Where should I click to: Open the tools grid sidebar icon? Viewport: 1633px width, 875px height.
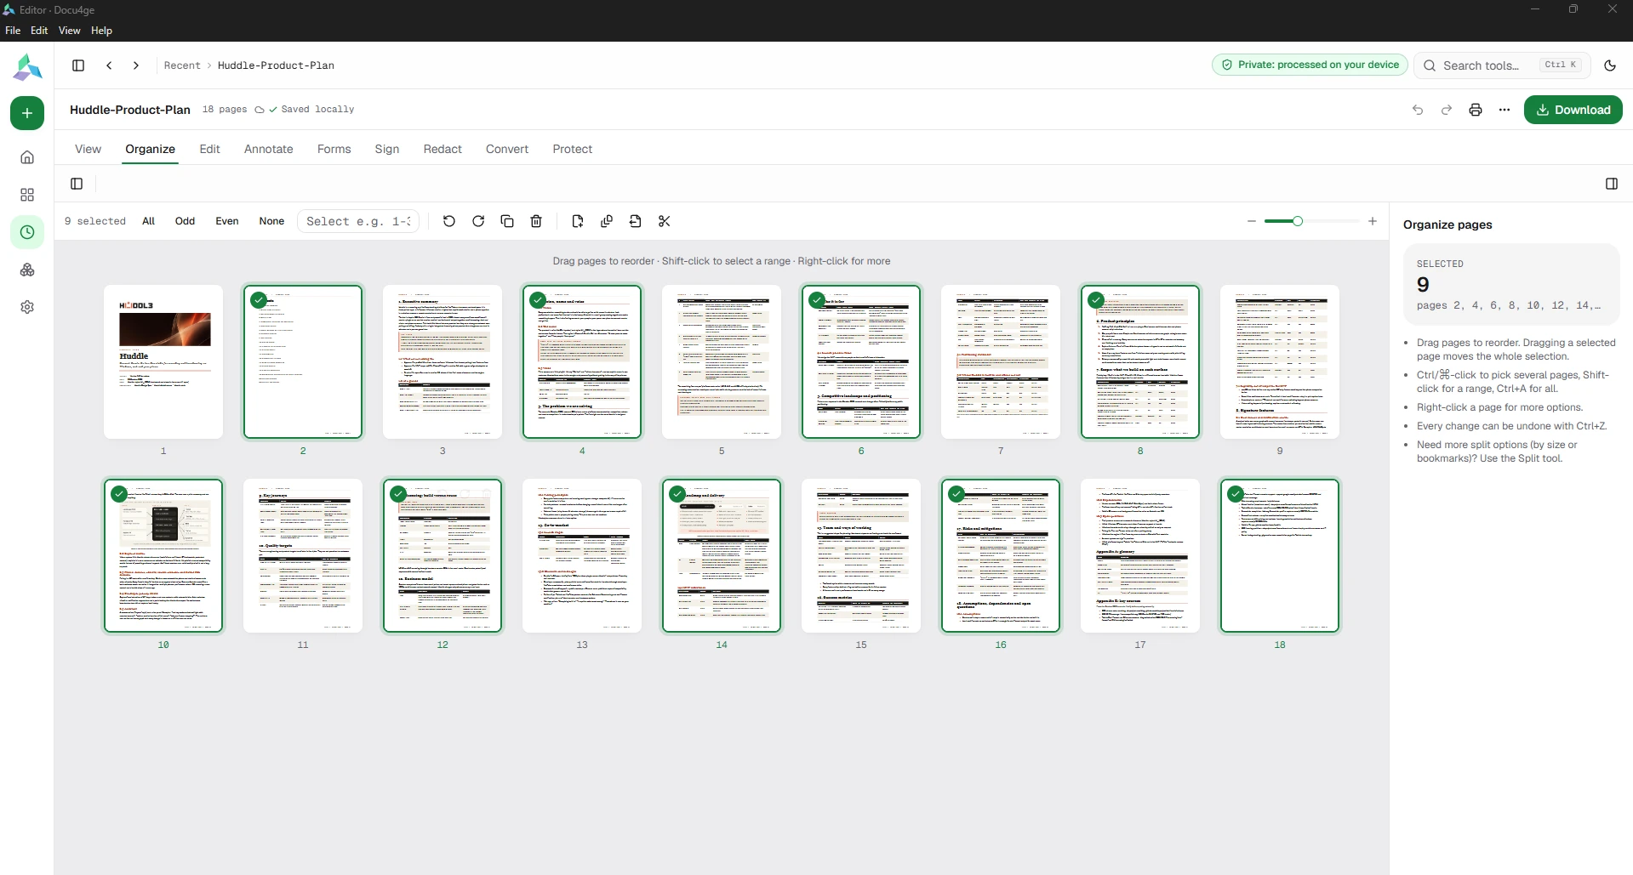27,195
